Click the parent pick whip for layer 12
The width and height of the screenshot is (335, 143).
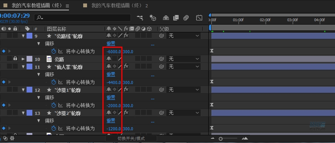tap(161, 90)
